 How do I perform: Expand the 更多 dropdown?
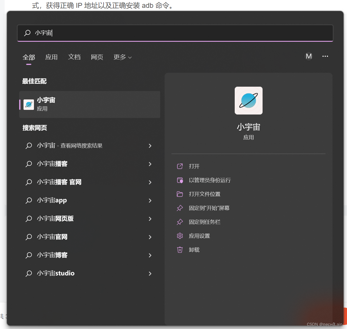click(123, 57)
